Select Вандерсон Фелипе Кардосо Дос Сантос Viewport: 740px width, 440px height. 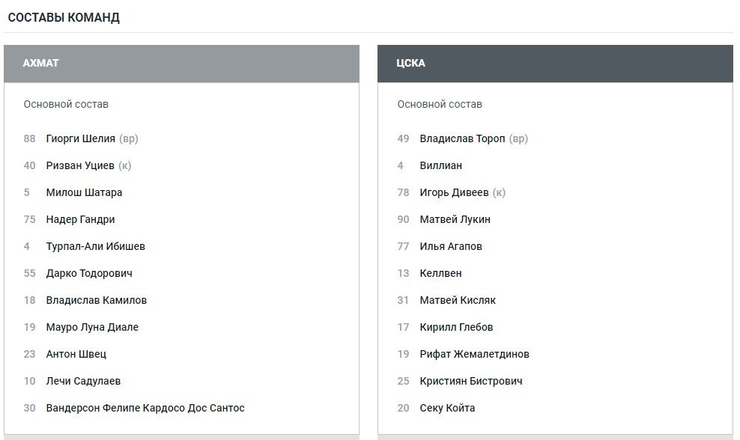point(145,408)
